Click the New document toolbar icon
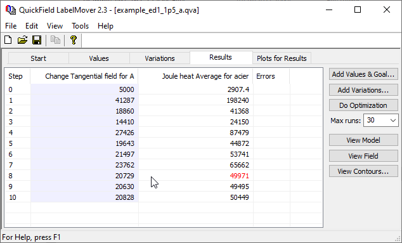The image size is (402, 243). click(8, 40)
